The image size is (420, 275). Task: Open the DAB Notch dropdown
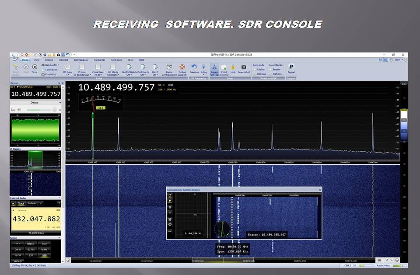[x=143, y=70]
